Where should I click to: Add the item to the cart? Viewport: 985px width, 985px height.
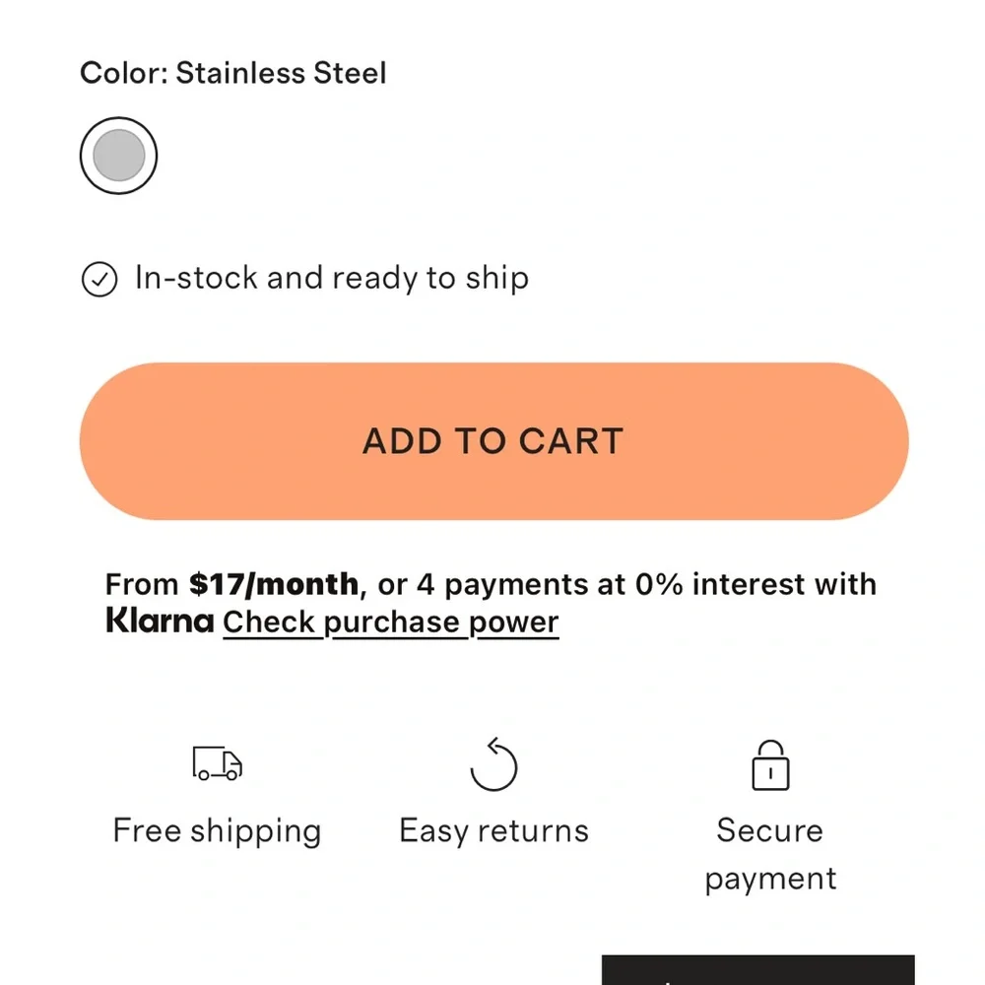pos(493,441)
